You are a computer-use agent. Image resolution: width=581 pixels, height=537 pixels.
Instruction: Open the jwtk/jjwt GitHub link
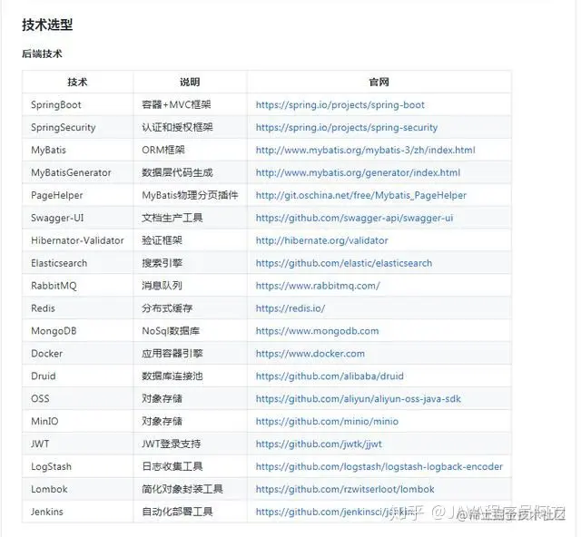click(319, 444)
